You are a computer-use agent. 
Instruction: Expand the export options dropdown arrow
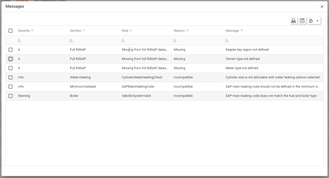(317, 21)
